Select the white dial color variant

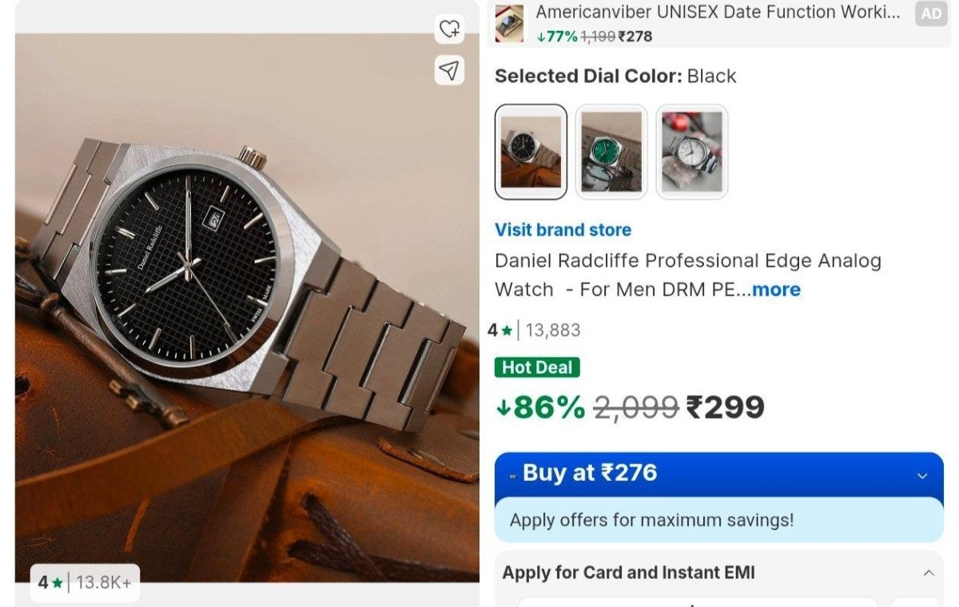click(x=691, y=151)
